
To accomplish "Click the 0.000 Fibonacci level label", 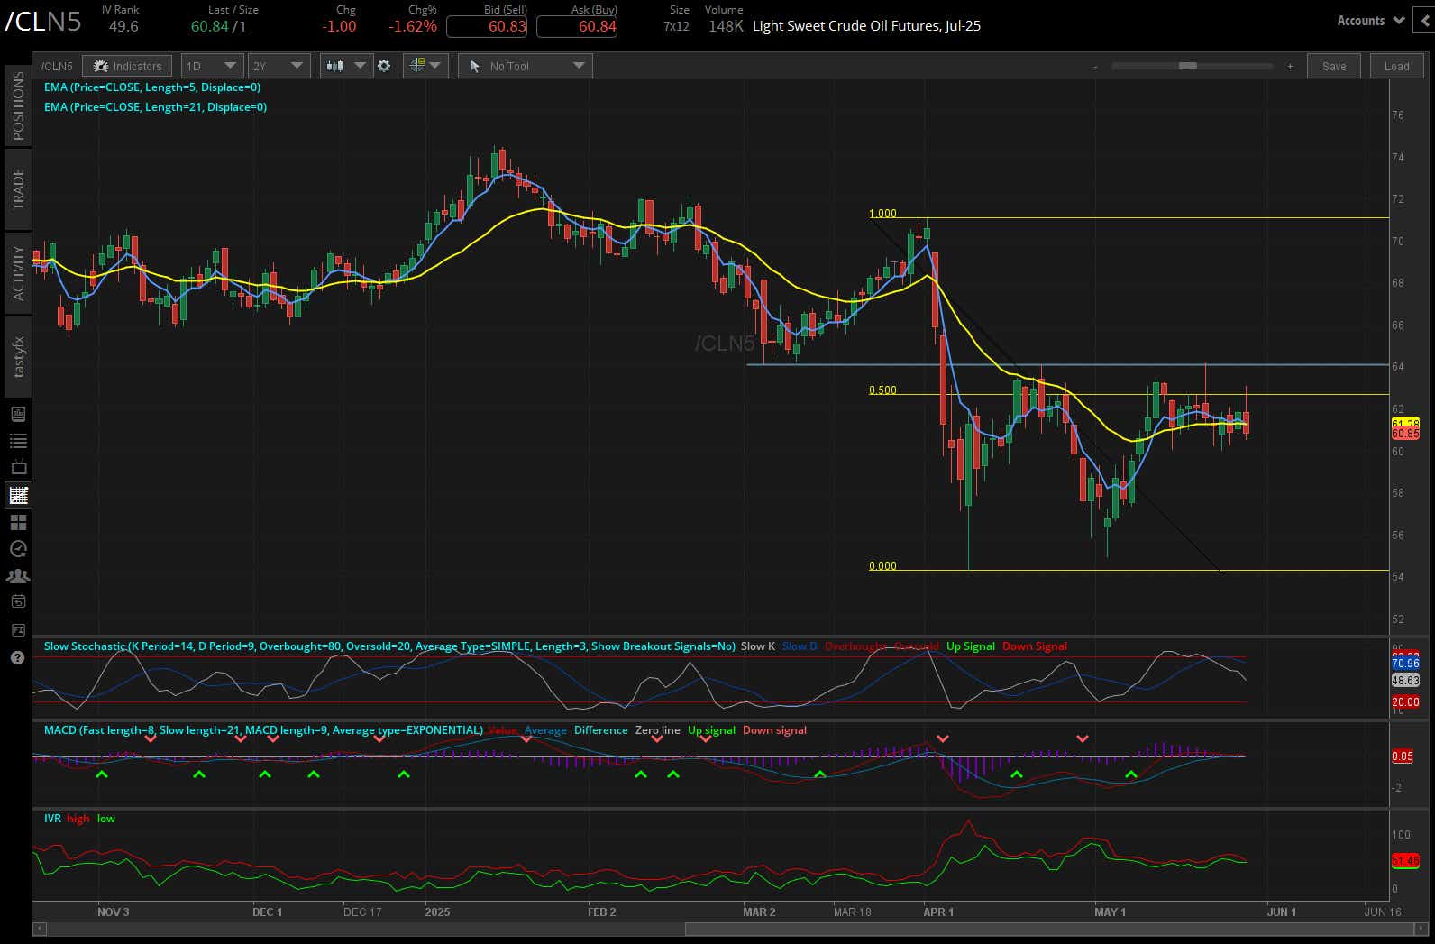I will point(882,566).
